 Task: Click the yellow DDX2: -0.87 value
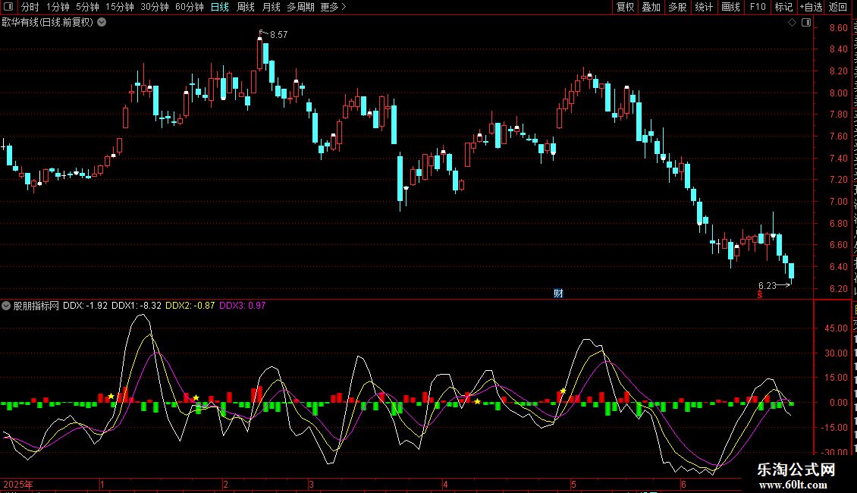pos(190,306)
